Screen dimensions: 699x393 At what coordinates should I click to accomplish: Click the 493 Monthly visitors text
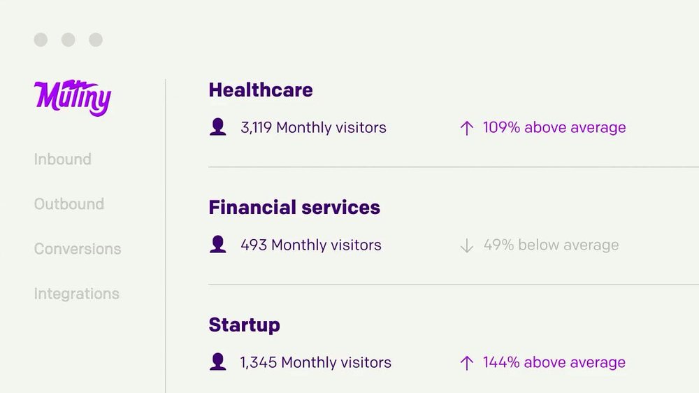click(311, 245)
